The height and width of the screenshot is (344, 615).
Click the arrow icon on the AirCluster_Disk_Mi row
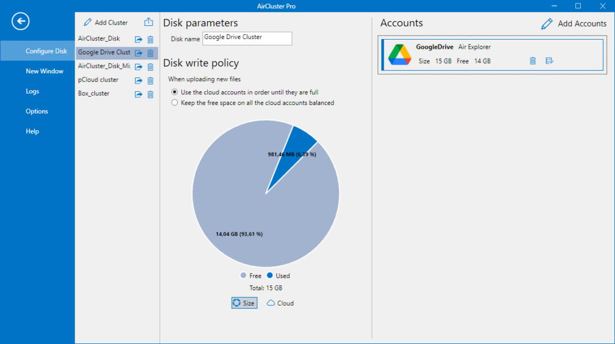click(x=139, y=67)
